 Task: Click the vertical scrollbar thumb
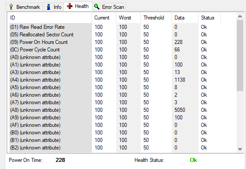[240, 55]
